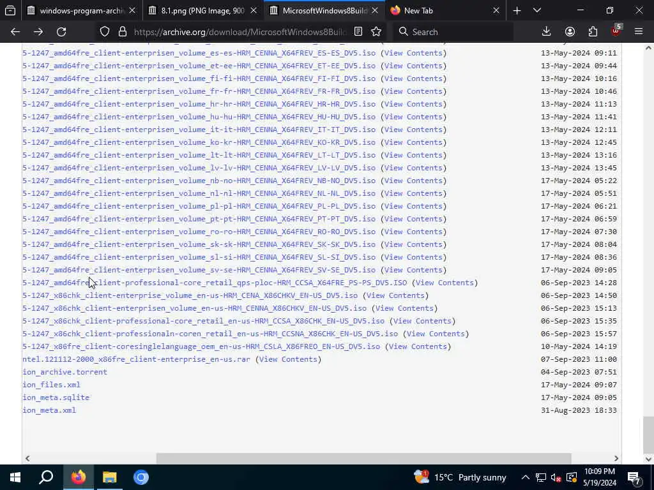Focus the archive.org URL address bar

(x=240, y=32)
